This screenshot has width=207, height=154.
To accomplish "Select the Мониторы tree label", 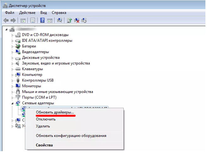I will click(x=32, y=86).
